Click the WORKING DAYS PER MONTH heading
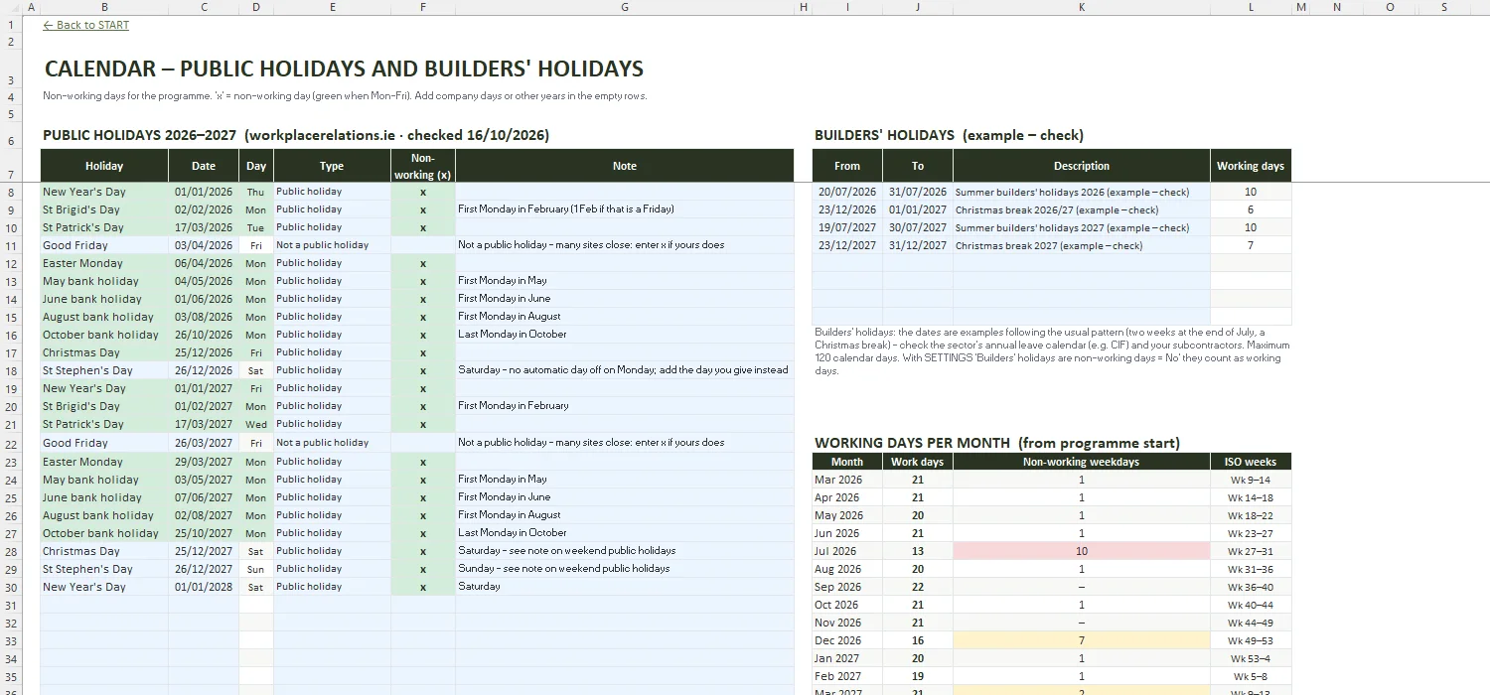Viewport: 1490px width, 695px height. 997,443
